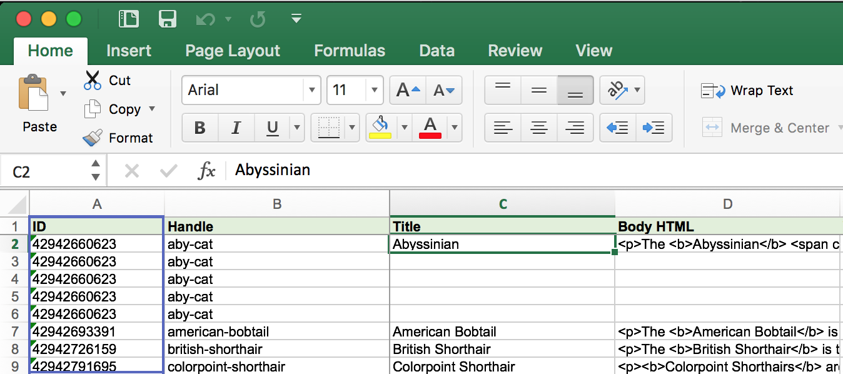Toggle Italic formatting
843x374 pixels.
(x=236, y=128)
